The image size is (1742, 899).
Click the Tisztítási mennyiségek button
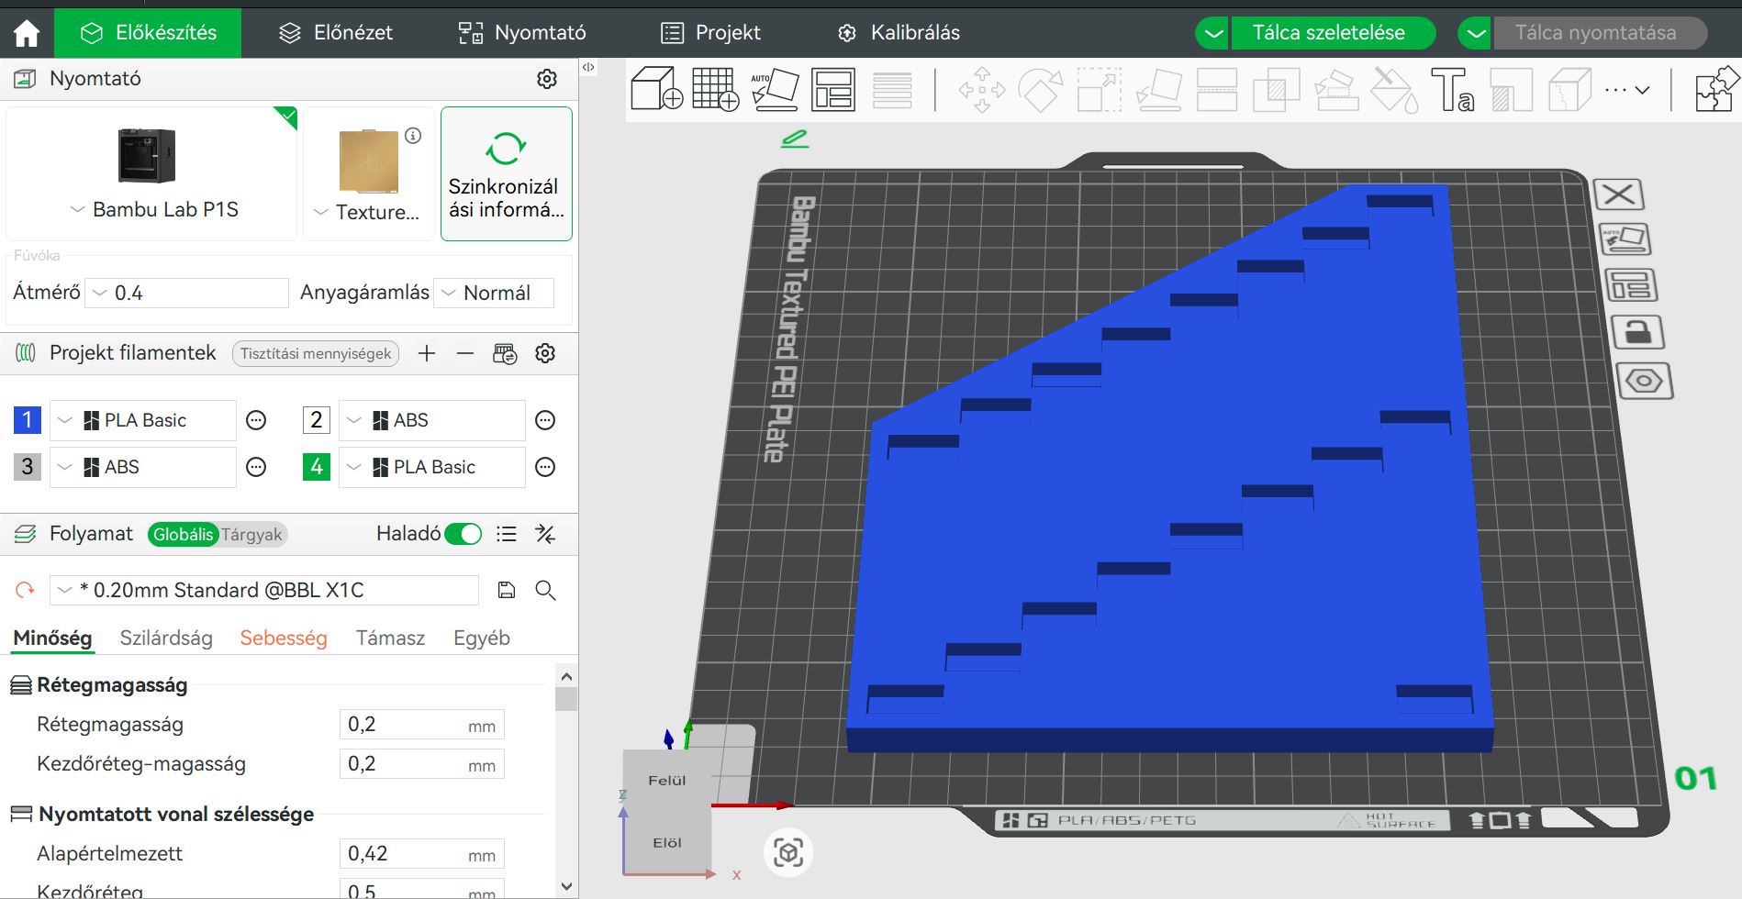pyautogui.click(x=316, y=353)
